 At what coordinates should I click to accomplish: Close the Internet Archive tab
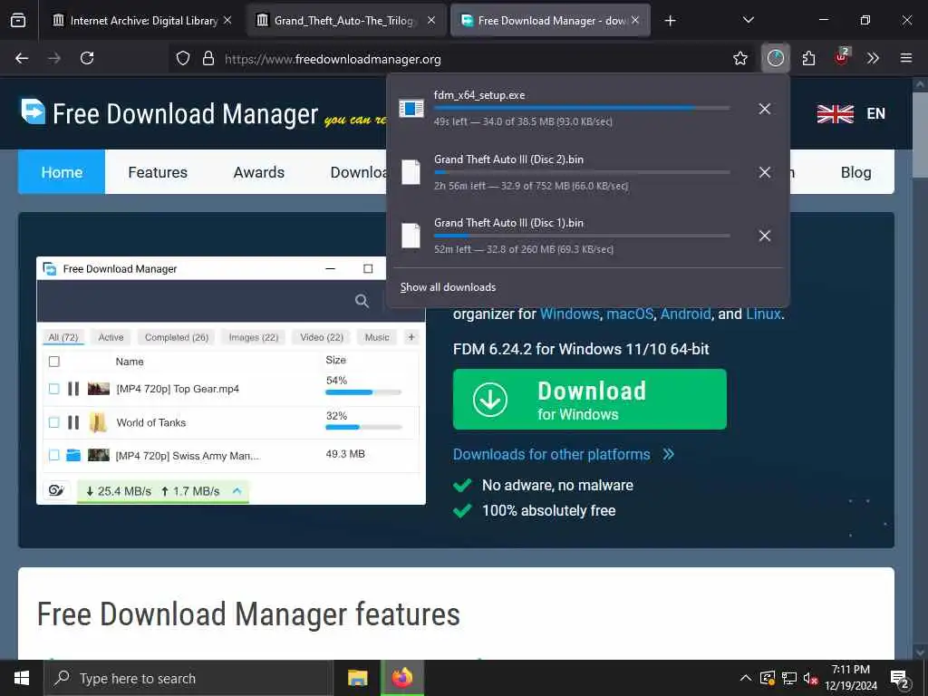pyautogui.click(x=227, y=20)
